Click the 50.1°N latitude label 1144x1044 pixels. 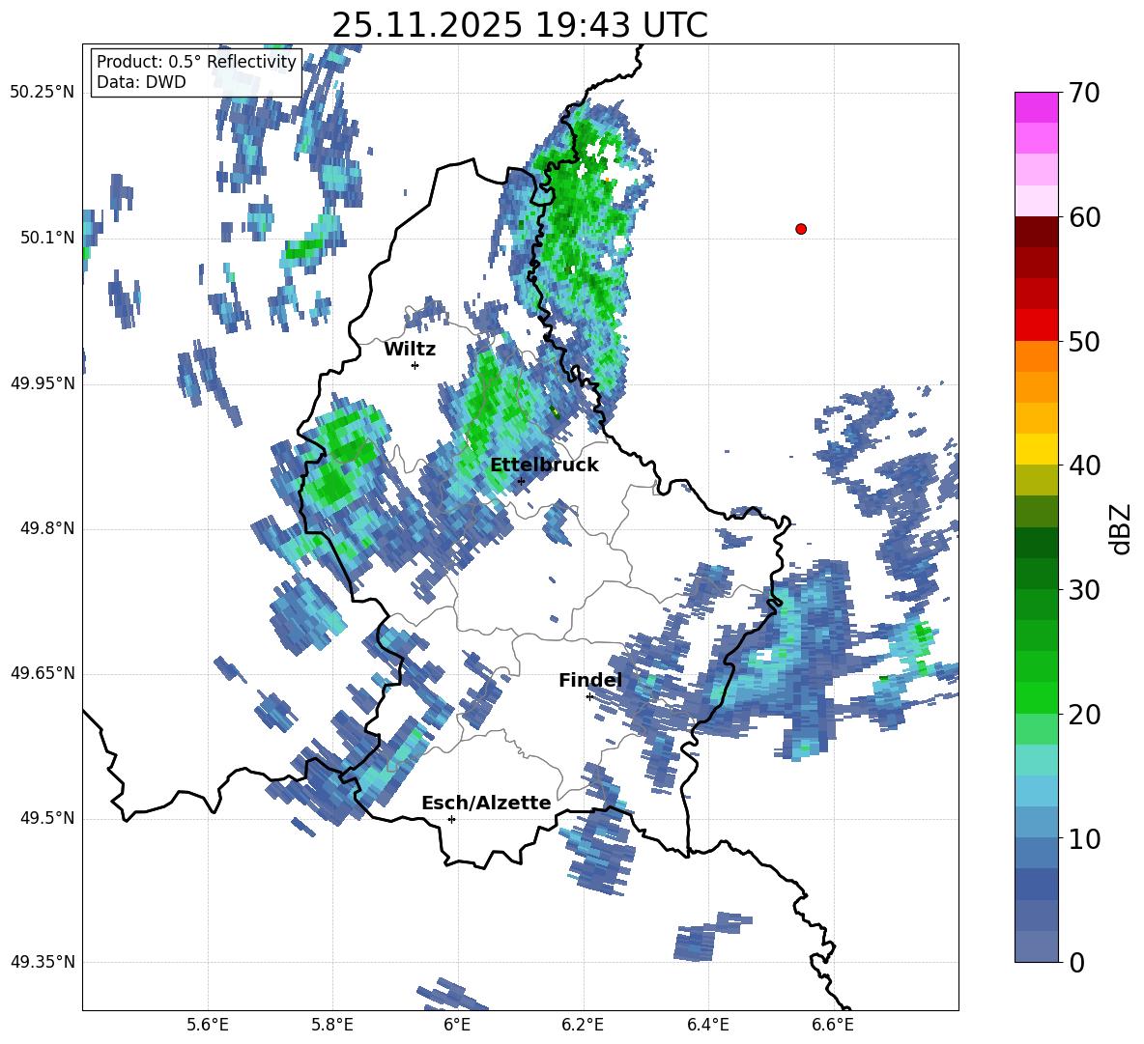click(x=46, y=238)
